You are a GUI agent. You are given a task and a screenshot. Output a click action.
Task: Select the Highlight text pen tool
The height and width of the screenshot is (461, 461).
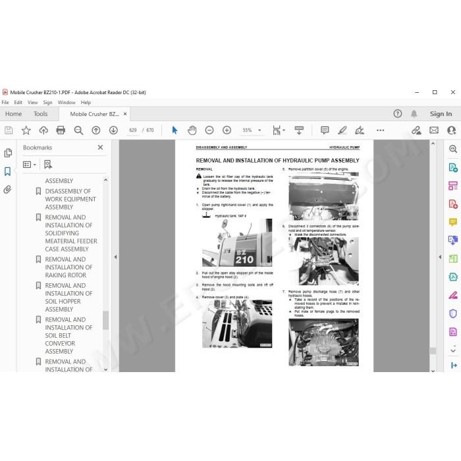[x=342, y=130]
